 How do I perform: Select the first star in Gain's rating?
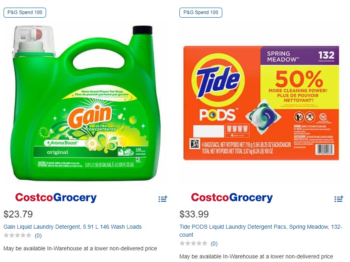click(6, 235)
